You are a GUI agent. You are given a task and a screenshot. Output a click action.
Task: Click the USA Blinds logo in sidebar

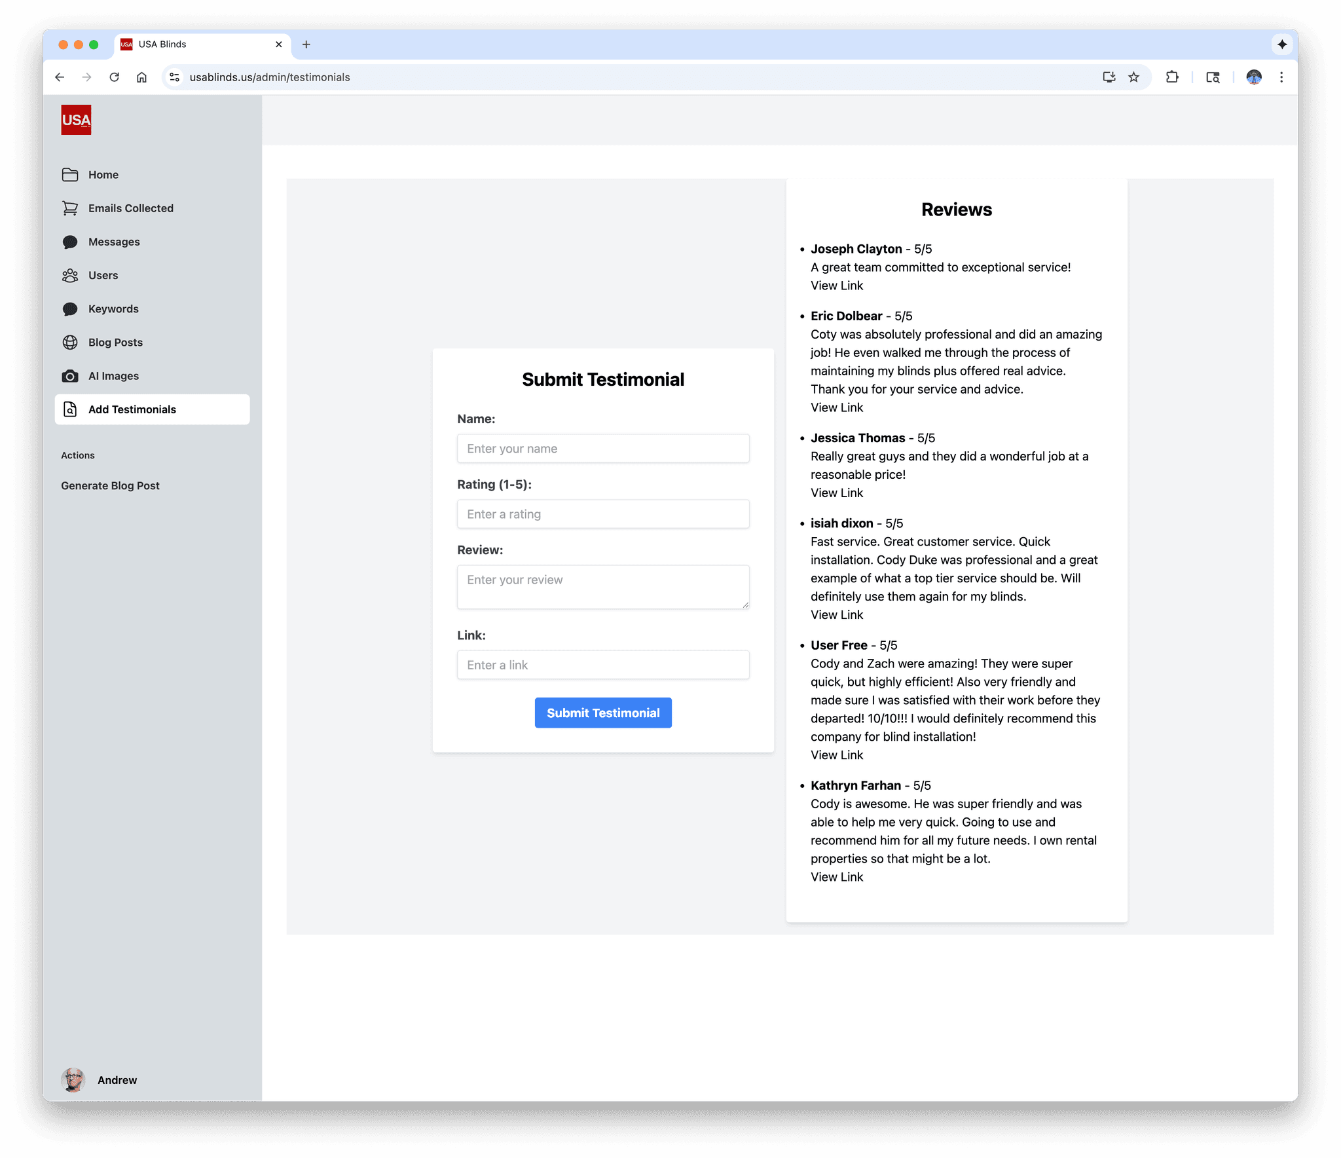coord(76,120)
